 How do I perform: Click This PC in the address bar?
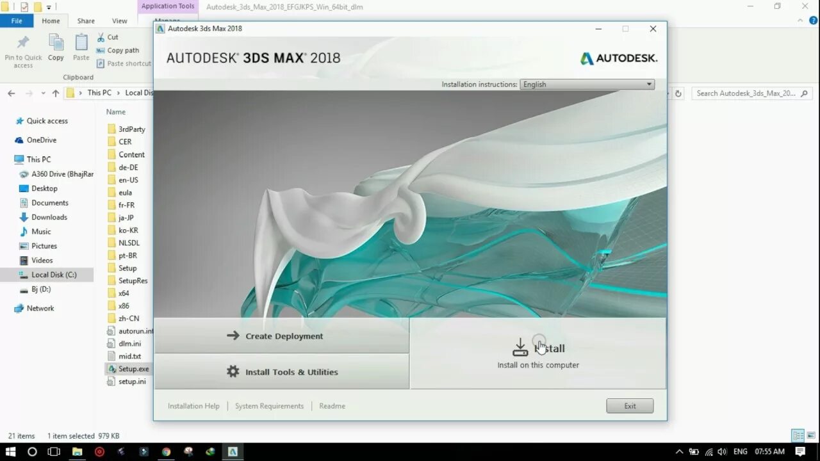(99, 93)
